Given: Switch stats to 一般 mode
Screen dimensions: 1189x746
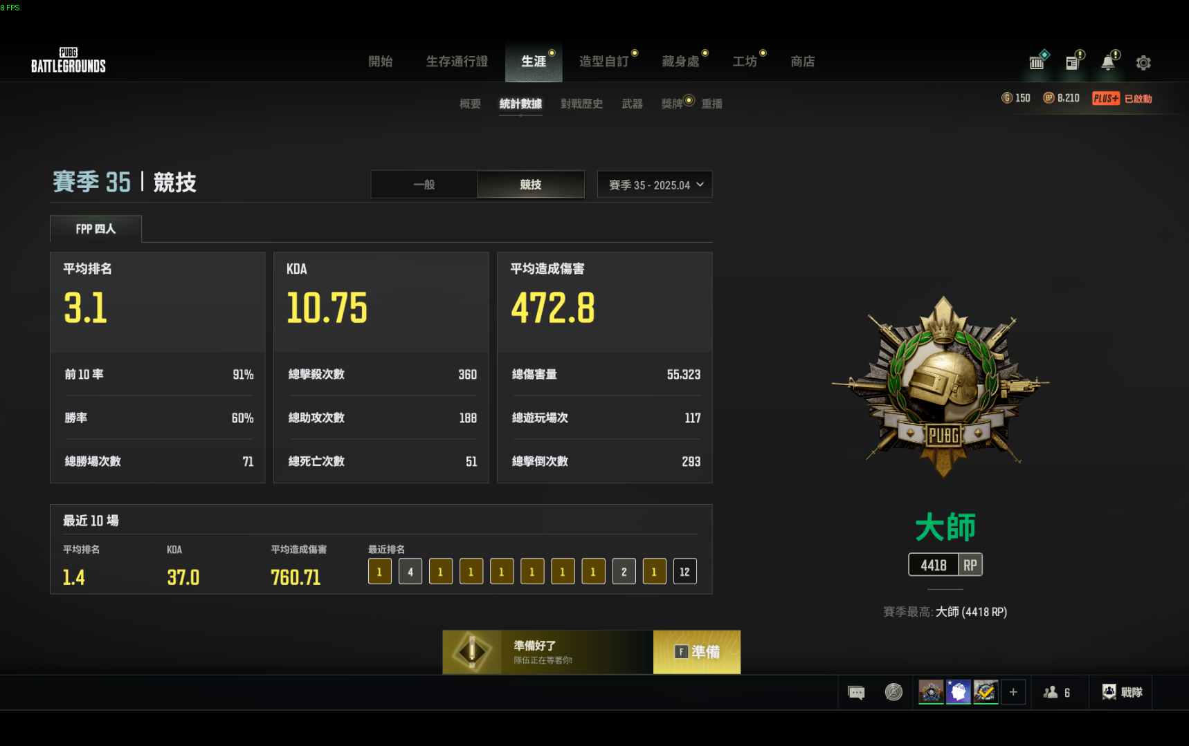Looking at the screenshot, I should point(424,185).
